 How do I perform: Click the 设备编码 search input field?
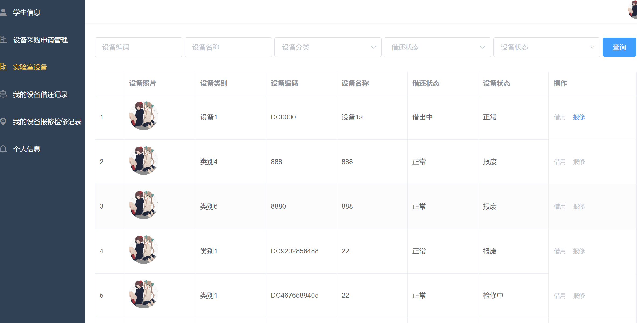(139, 47)
